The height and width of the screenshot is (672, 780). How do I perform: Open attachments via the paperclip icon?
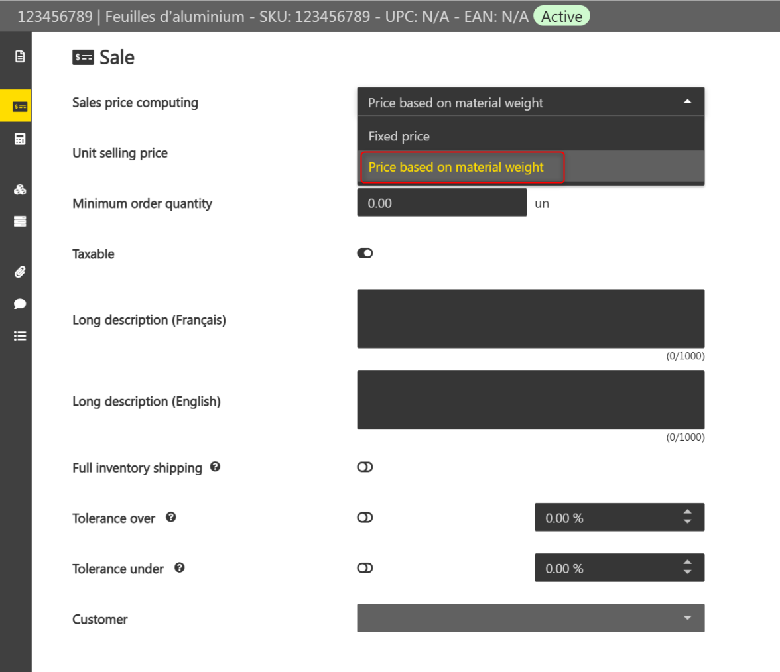tap(20, 272)
